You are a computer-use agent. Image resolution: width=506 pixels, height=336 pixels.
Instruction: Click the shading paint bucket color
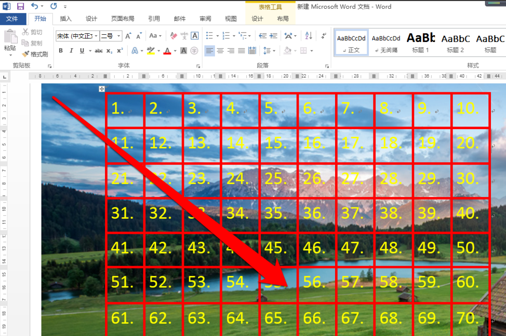pos(287,51)
